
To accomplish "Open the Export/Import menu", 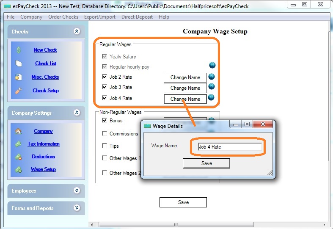I will click(99, 17).
